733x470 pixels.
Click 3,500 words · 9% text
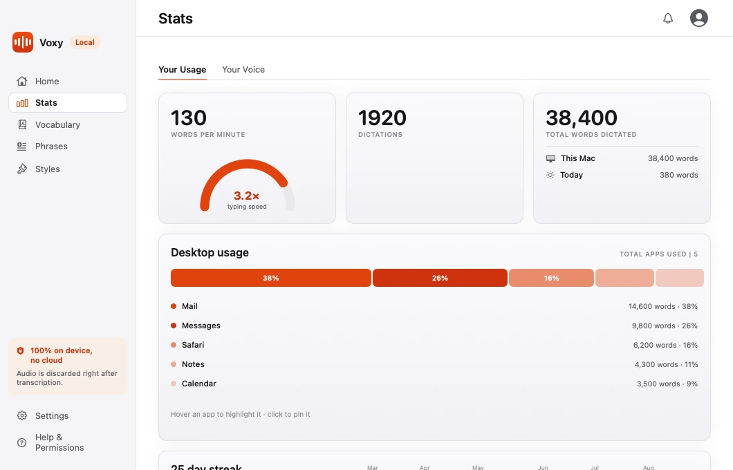(667, 384)
